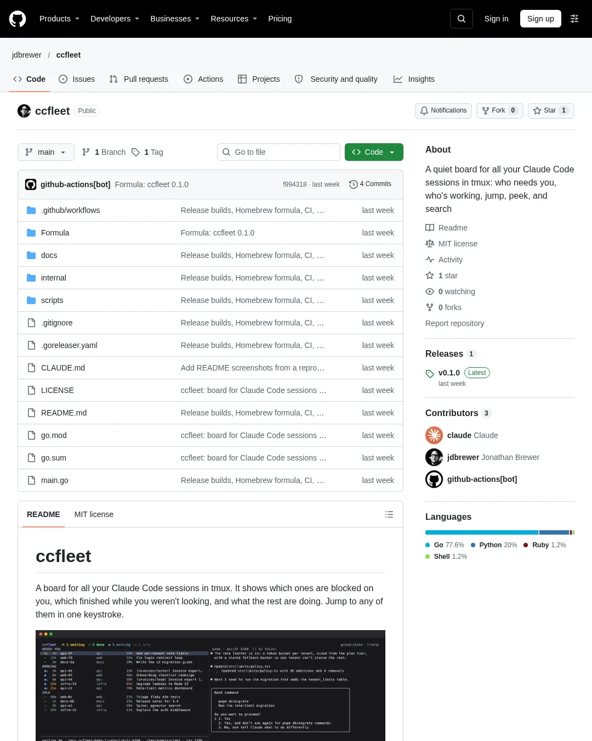592x741 pixels.
Task: Click github-actions[bot] avatar in commit header
Action: (31, 184)
